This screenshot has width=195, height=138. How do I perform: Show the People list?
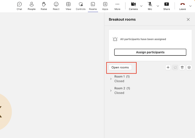31,6
